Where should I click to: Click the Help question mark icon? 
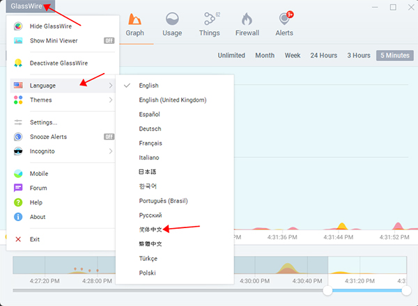19,202
